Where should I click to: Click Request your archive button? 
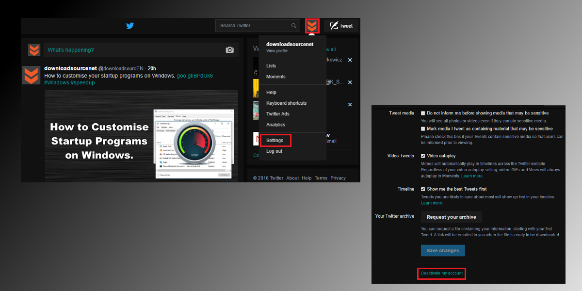[452, 217]
